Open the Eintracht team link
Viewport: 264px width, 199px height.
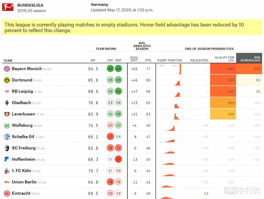click(21, 193)
